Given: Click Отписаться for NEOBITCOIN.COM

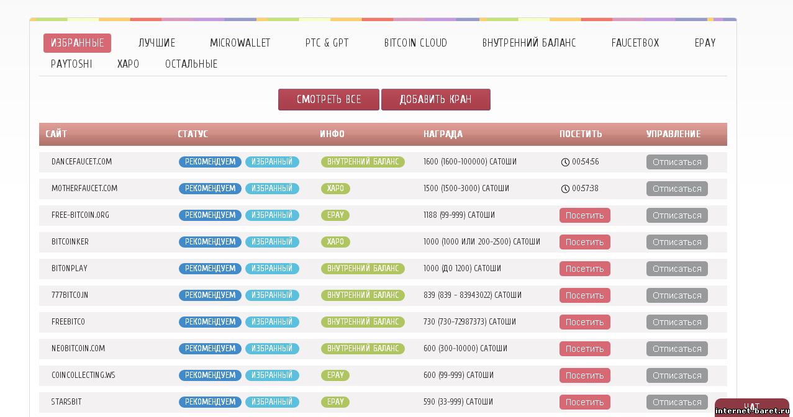Looking at the screenshot, I should click(x=677, y=349).
